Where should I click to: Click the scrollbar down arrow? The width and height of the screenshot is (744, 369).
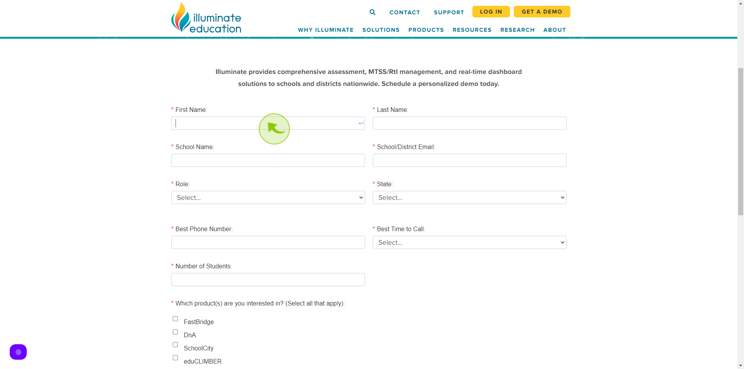[741, 366]
